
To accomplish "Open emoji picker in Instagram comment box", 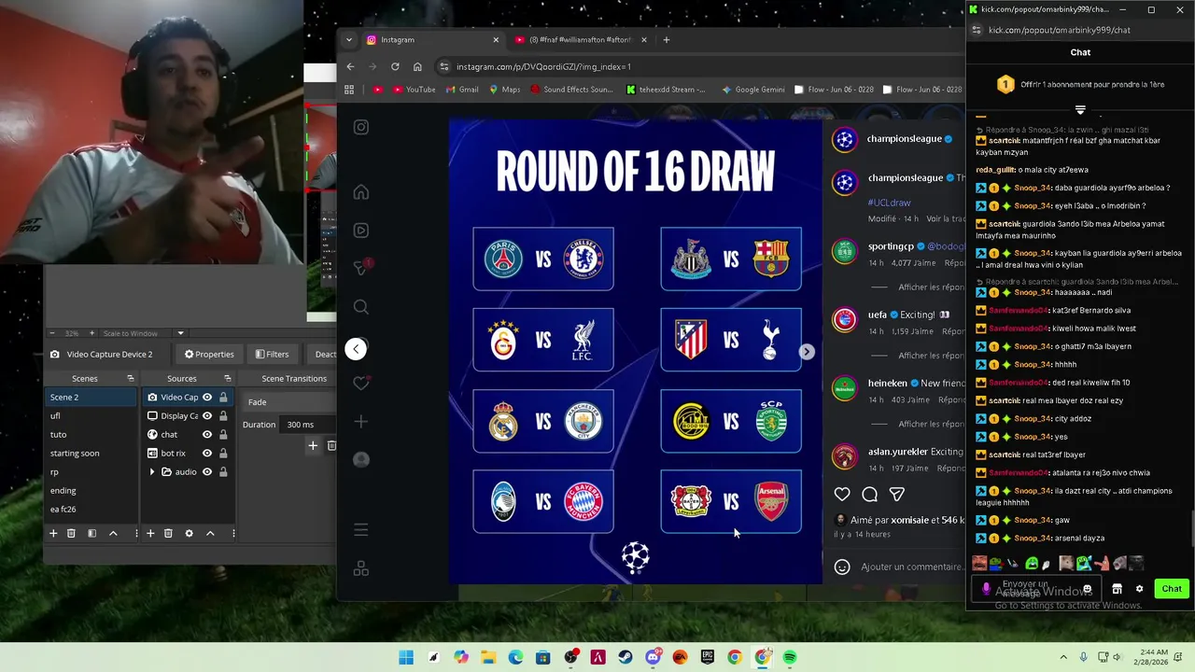I will tap(842, 567).
